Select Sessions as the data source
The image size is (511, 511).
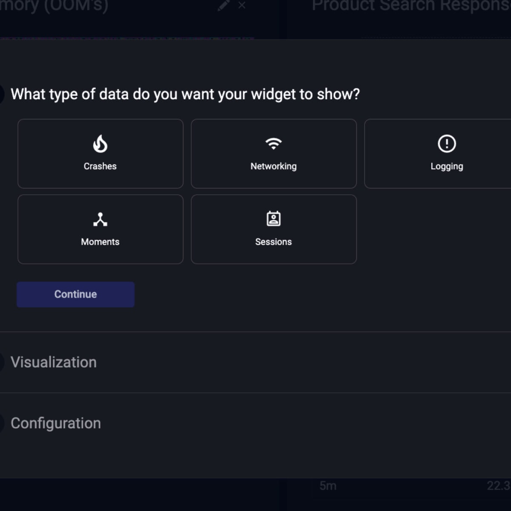click(x=273, y=229)
